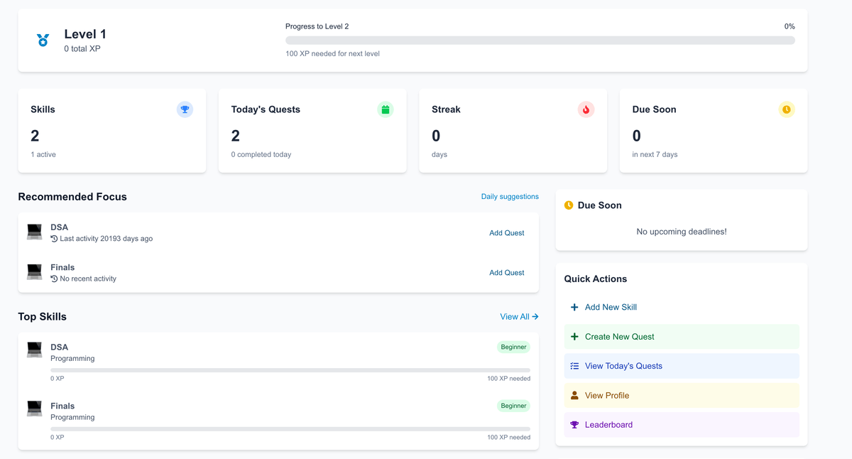Click DSA laptop icon in Recommended Focus
The height and width of the screenshot is (459, 852).
pos(35,232)
